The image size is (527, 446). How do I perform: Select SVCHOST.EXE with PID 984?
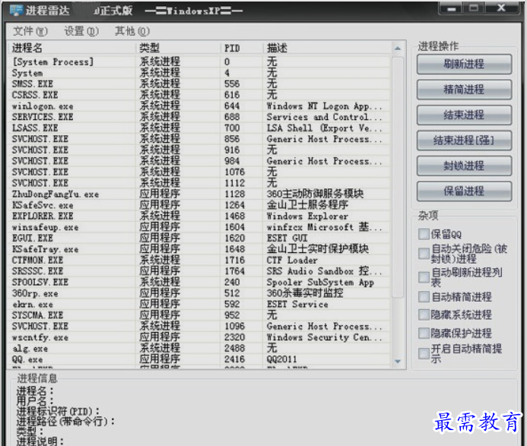199,161
